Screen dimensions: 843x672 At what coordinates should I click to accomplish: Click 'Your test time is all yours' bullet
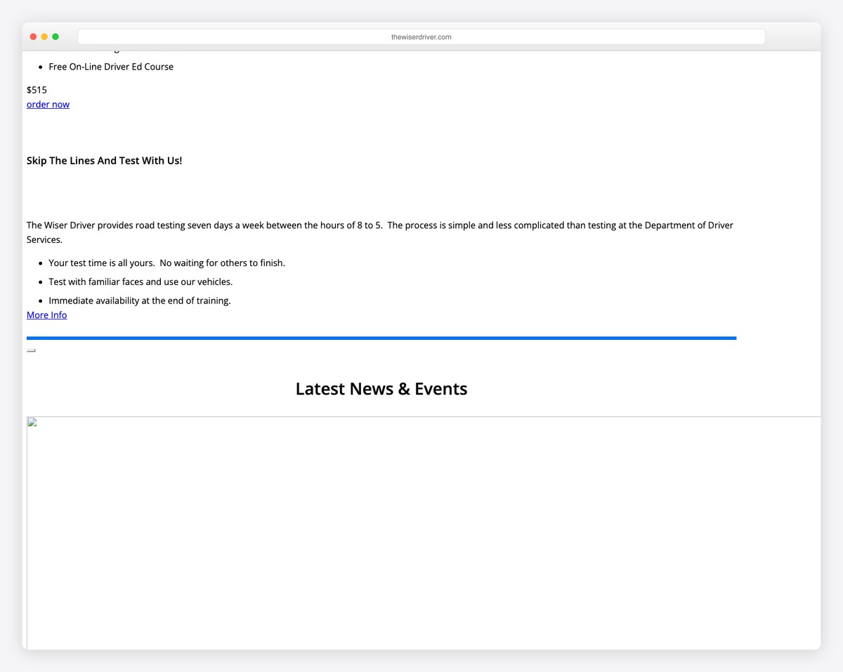[166, 263]
